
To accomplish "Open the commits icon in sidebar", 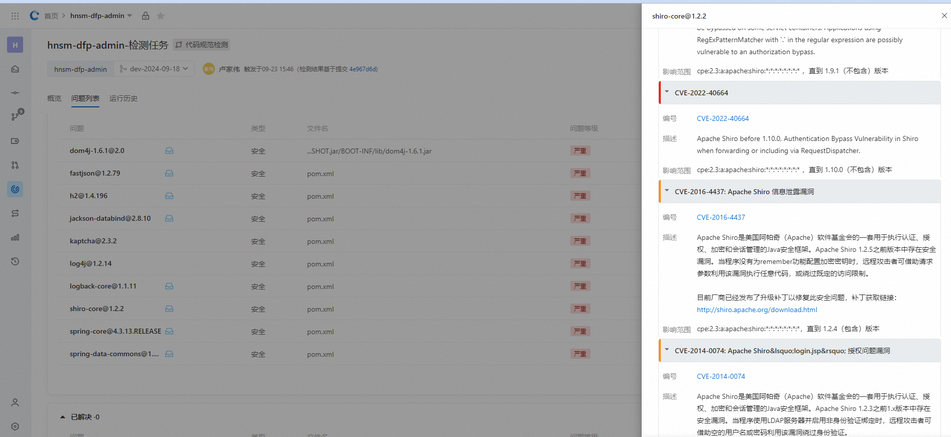I will pyautogui.click(x=15, y=93).
